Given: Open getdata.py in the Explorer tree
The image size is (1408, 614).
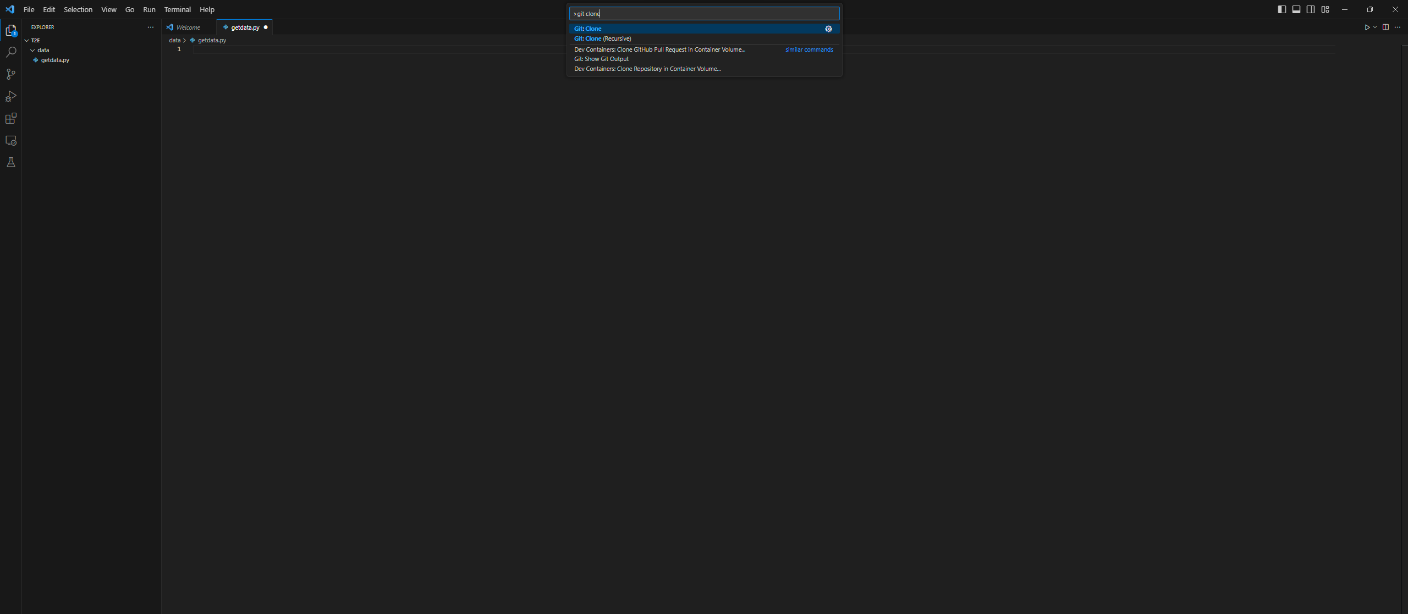Looking at the screenshot, I should pos(55,60).
